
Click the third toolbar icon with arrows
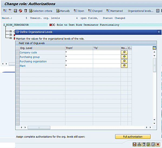[15, 11]
